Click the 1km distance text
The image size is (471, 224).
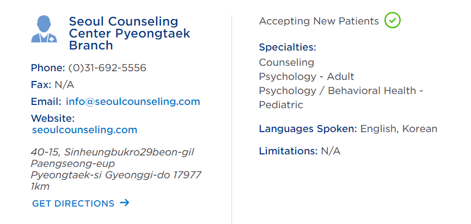click(x=40, y=186)
